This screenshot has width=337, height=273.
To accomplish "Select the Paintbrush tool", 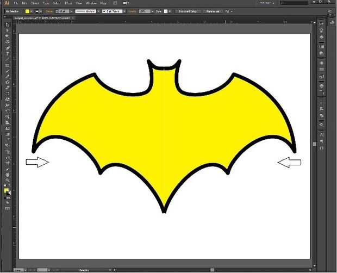I will click(7, 71).
